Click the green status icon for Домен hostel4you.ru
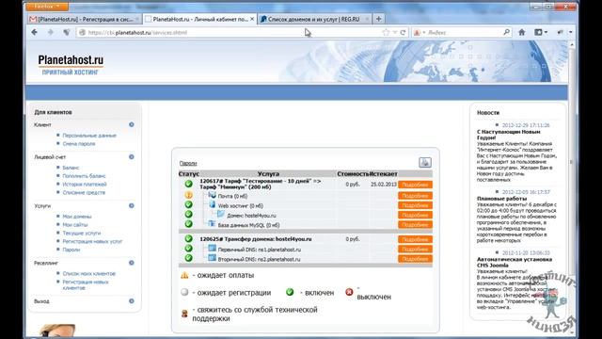This screenshot has width=602, height=339. pyautogui.click(x=188, y=215)
